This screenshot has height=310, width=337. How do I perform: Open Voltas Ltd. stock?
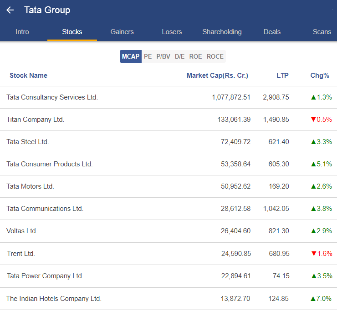(22, 231)
